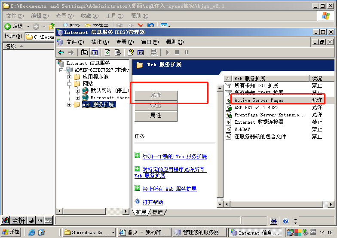Open the IIS 文件(F) menu

click(75, 42)
